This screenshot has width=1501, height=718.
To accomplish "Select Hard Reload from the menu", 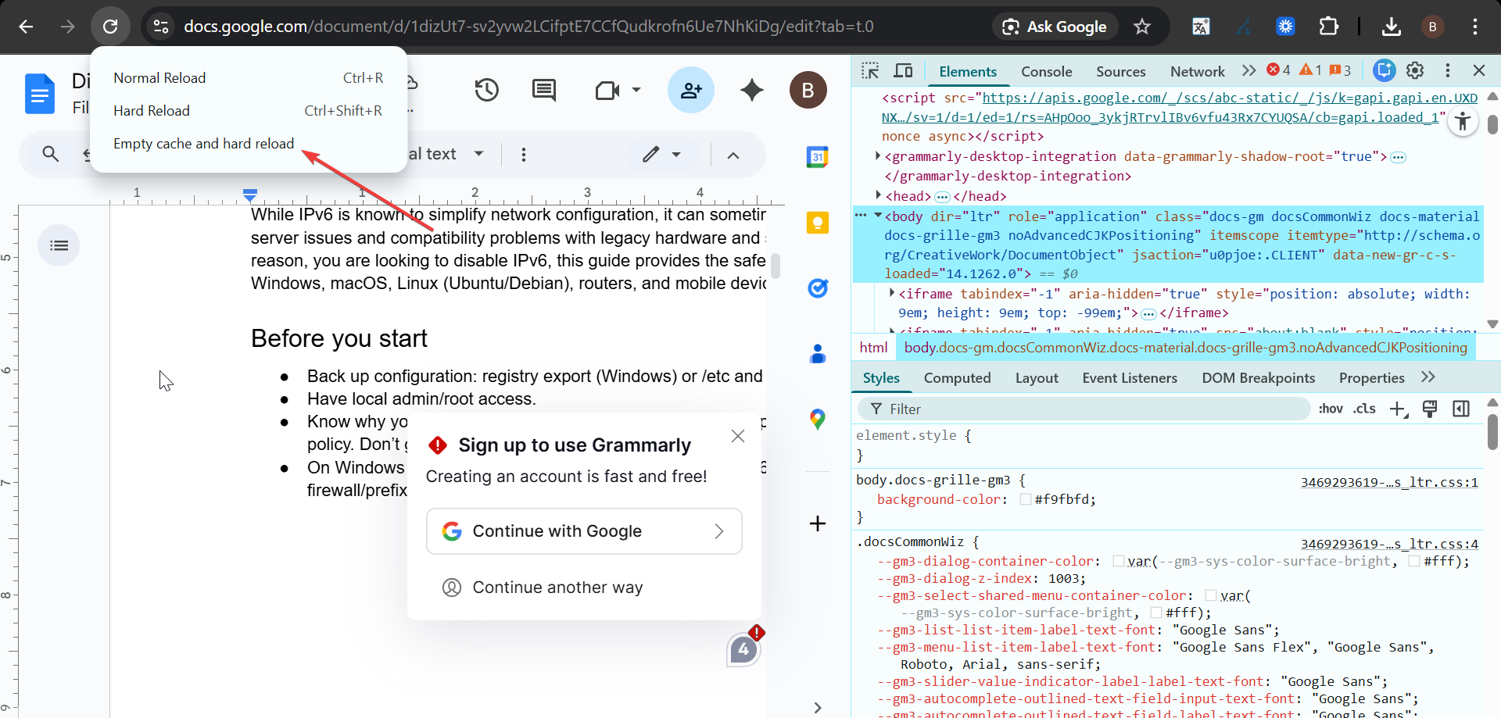I will coord(249,111).
